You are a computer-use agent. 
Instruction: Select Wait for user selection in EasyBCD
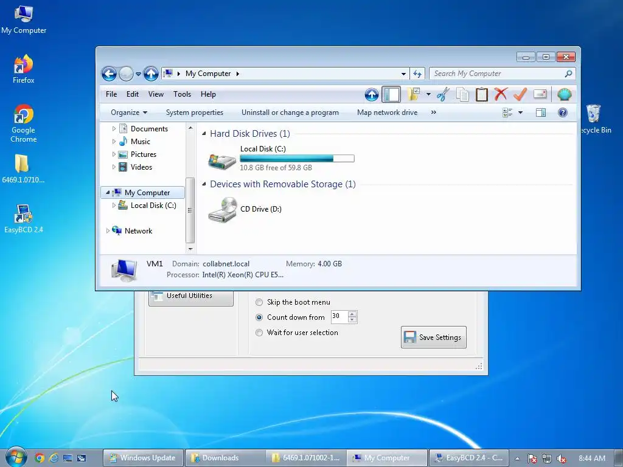pos(259,333)
